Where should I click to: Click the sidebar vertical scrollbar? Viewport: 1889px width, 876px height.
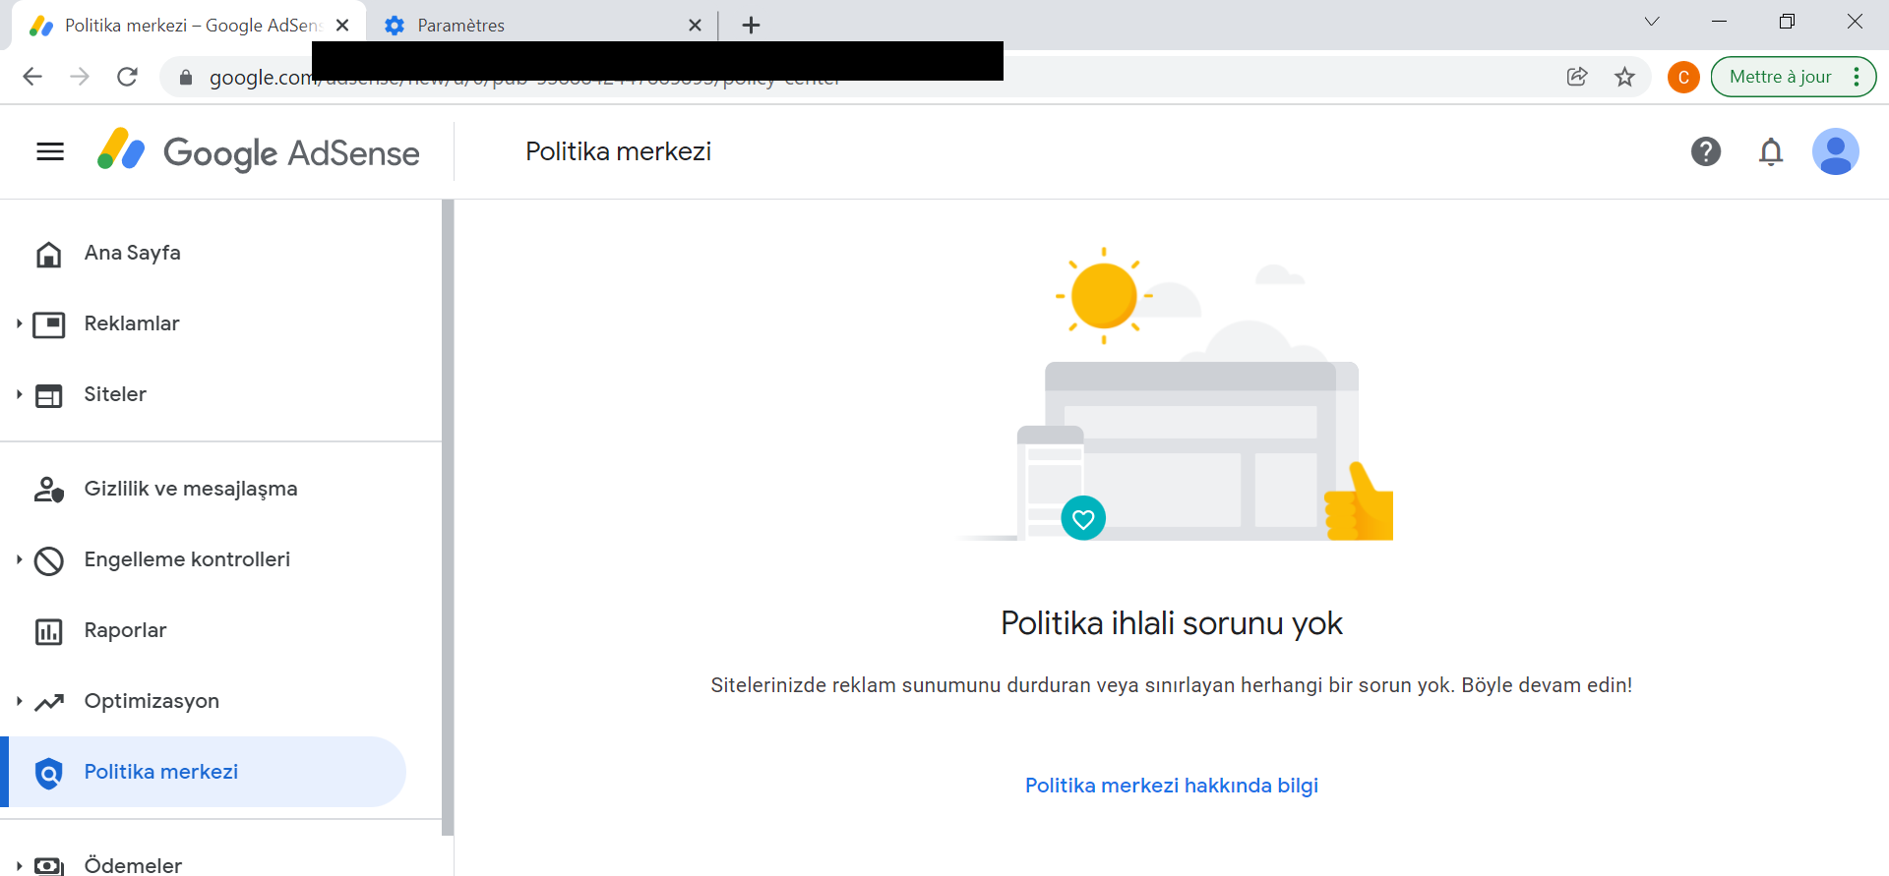click(x=448, y=517)
